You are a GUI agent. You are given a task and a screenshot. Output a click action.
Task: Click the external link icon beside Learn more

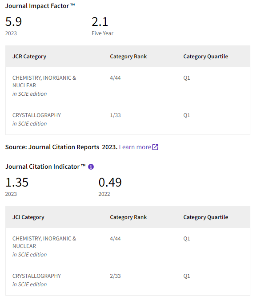[x=155, y=147]
